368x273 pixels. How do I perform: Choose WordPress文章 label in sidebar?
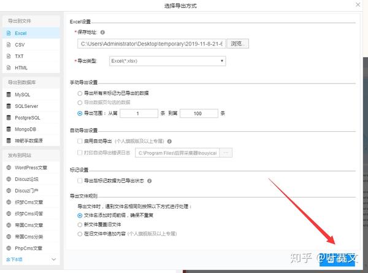[x=31, y=167]
